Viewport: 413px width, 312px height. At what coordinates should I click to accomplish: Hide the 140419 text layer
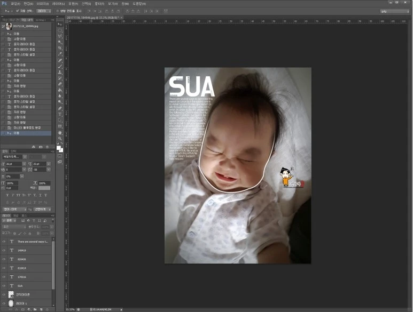pyautogui.click(x=4, y=250)
